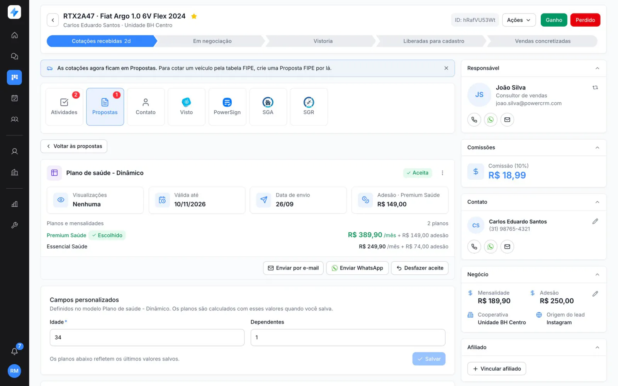Message João Silva on WhatsApp icon

pyautogui.click(x=491, y=120)
